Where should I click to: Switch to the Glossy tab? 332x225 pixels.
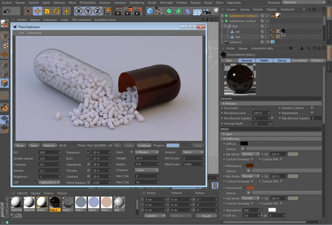coord(282,60)
